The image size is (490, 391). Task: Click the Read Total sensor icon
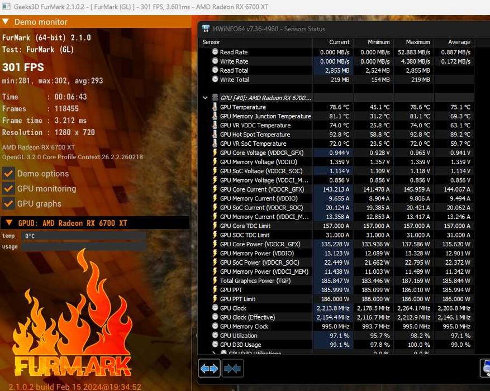(x=215, y=70)
